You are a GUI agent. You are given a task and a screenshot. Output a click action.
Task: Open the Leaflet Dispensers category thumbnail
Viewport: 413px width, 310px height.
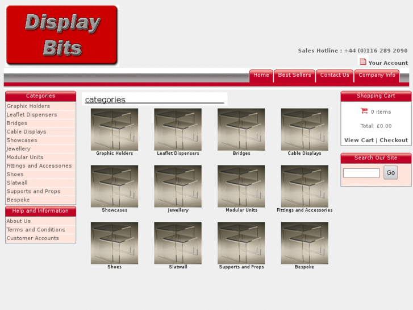click(x=178, y=129)
